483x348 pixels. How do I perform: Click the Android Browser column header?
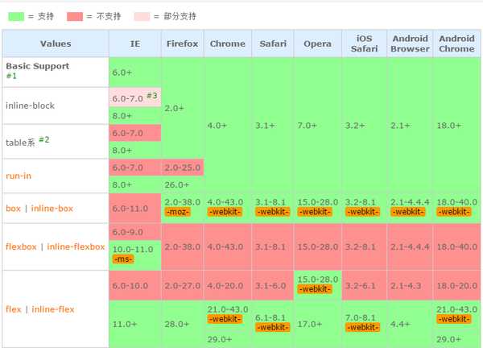click(x=410, y=43)
